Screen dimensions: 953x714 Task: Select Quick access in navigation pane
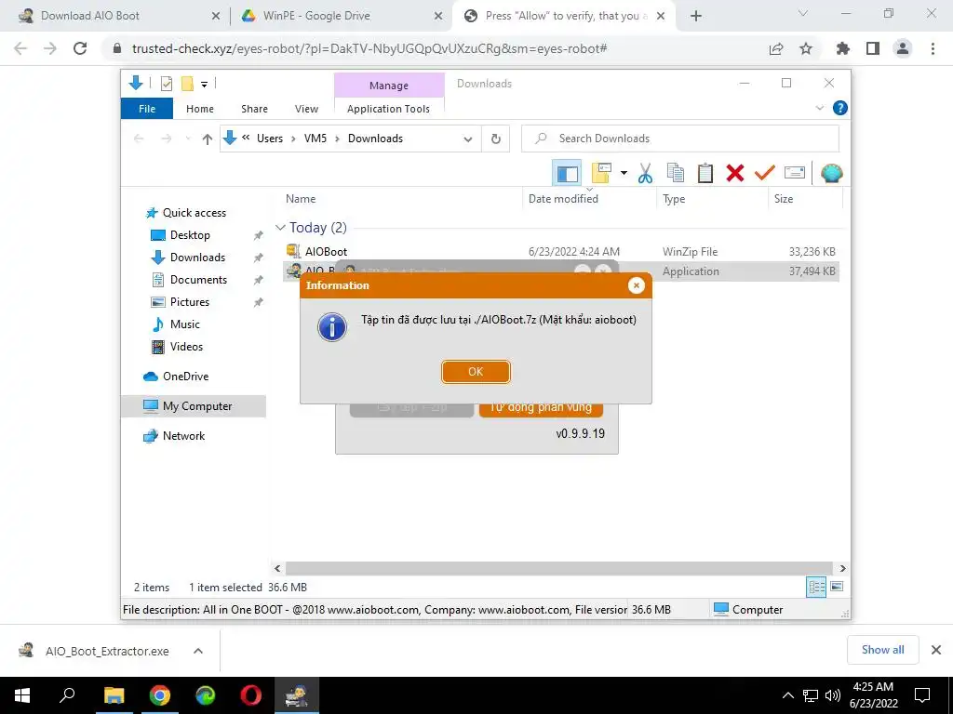coord(194,213)
